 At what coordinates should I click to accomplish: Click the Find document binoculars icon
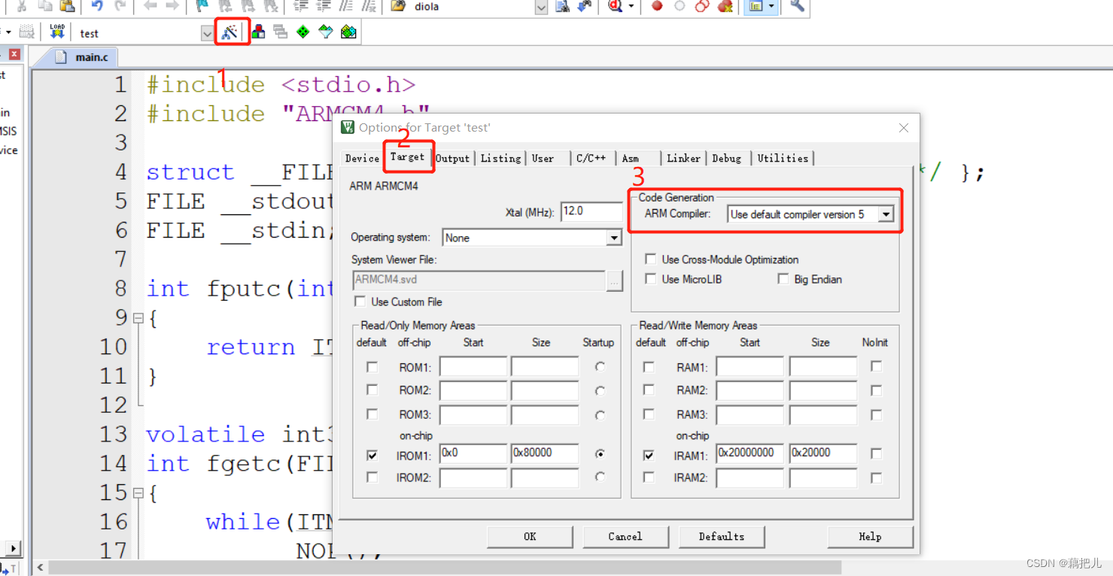coord(562,6)
